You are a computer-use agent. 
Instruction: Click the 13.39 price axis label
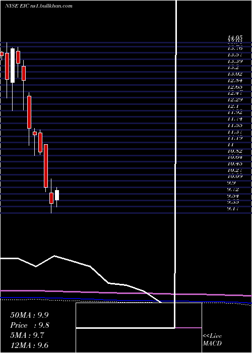click(x=235, y=62)
